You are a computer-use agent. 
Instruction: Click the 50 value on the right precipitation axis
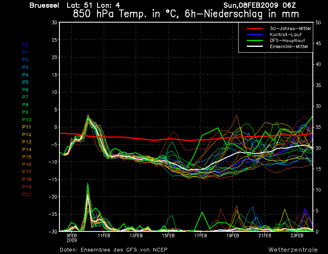click(318, 23)
